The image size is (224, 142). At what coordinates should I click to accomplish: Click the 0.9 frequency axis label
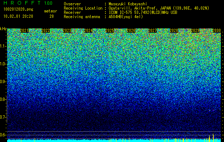point(3,82)
